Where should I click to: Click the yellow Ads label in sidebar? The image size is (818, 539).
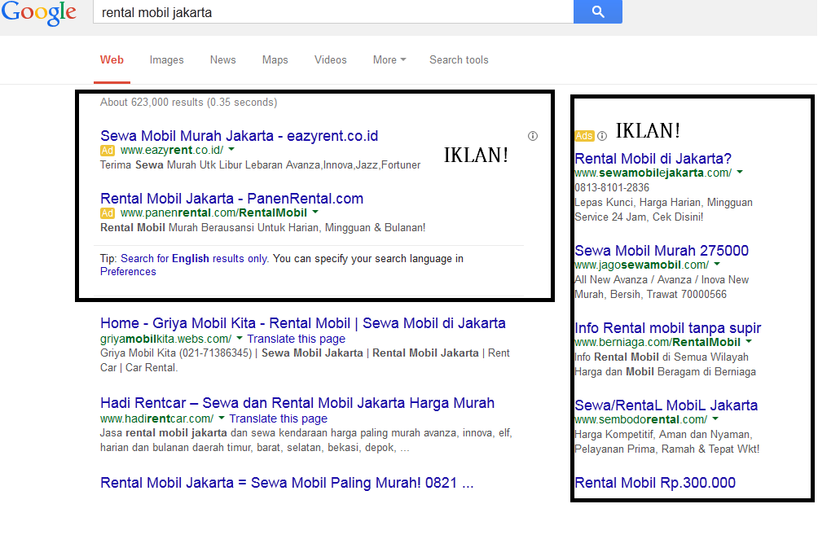(x=584, y=136)
